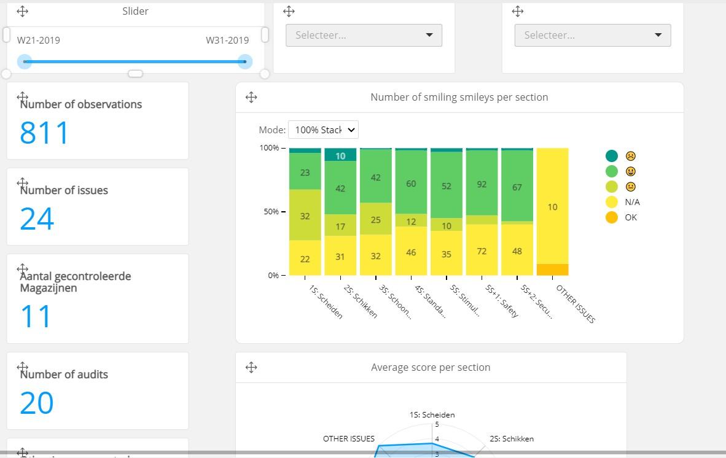Click the 20 audits value

(x=37, y=403)
